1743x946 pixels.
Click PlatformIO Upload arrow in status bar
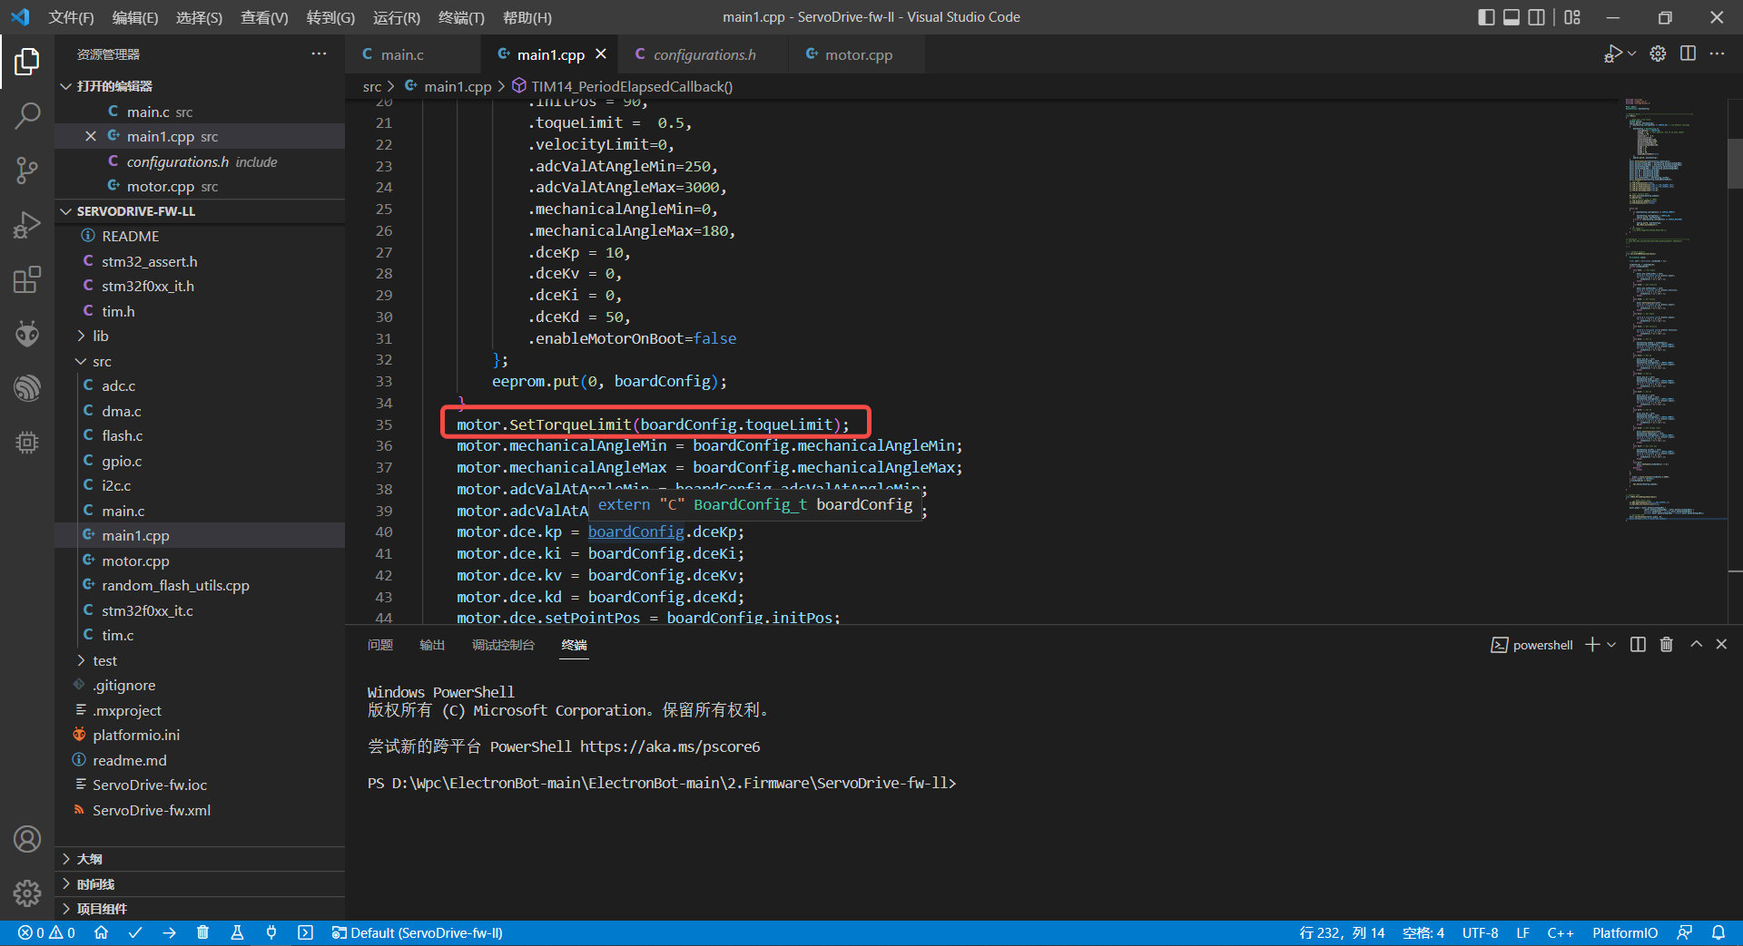click(169, 932)
